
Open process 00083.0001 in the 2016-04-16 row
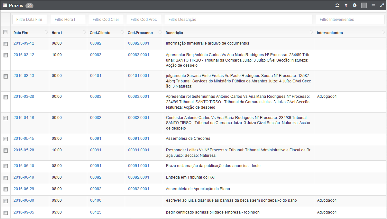139,118
